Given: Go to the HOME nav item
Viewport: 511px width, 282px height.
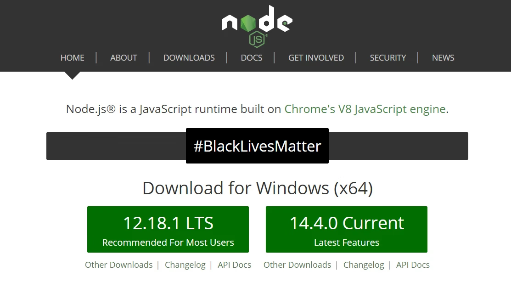Looking at the screenshot, I should 73,58.
